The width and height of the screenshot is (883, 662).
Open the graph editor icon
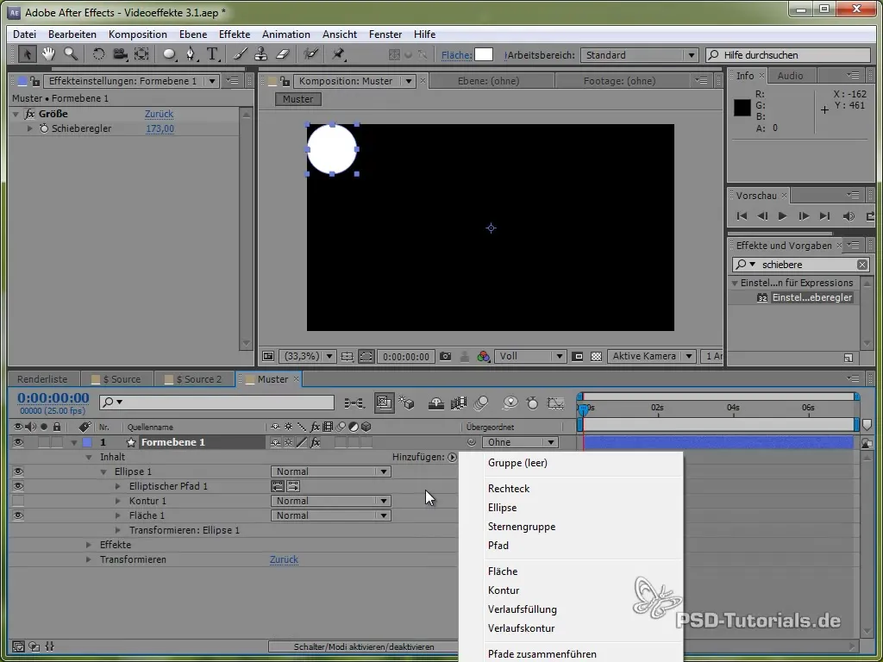(x=555, y=403)
